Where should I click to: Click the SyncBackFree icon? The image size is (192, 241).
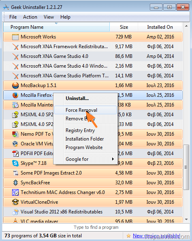click(x=15, y=183)
